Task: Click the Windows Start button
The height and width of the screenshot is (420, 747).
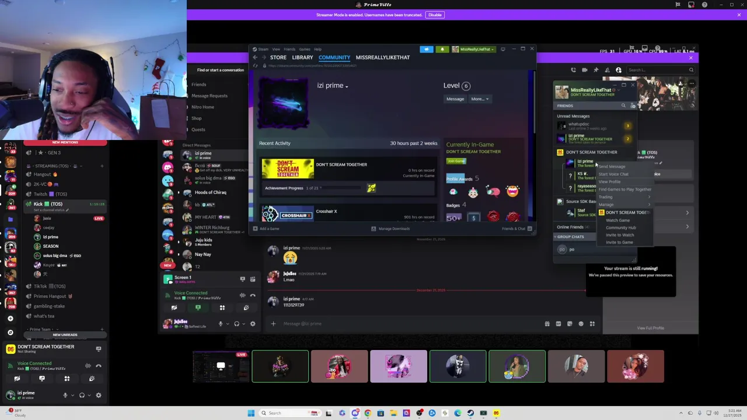Action: pos(251,413)
